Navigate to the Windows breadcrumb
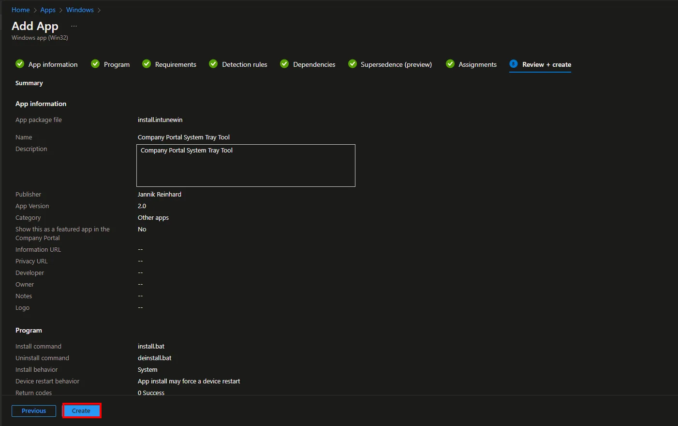 pyautogui.click(x=80, y=10)
